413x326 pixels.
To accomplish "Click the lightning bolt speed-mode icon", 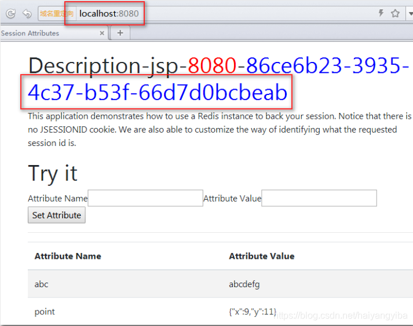I will pyautogui.click(x=381, y=13).
